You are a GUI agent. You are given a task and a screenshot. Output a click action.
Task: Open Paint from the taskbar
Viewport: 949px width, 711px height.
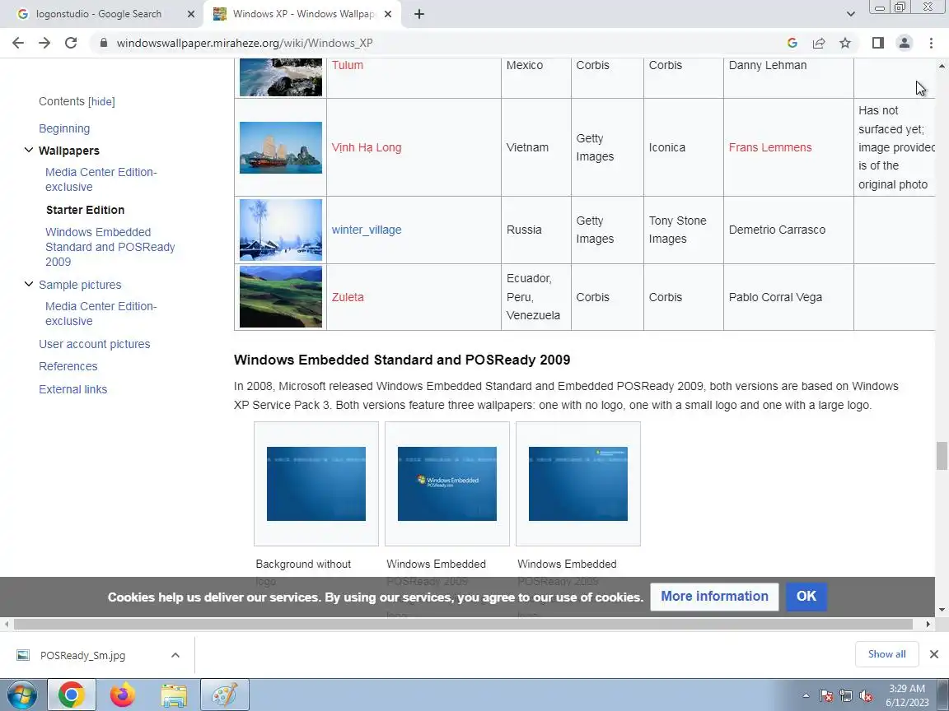click(225, 695)
